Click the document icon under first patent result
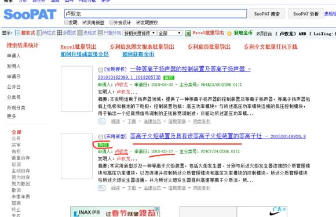Screen dimensions: 336x217 (101, 121)
